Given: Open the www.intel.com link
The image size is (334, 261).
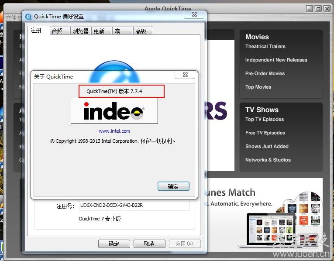Looking at the screenshot, I should click(114, 131).
